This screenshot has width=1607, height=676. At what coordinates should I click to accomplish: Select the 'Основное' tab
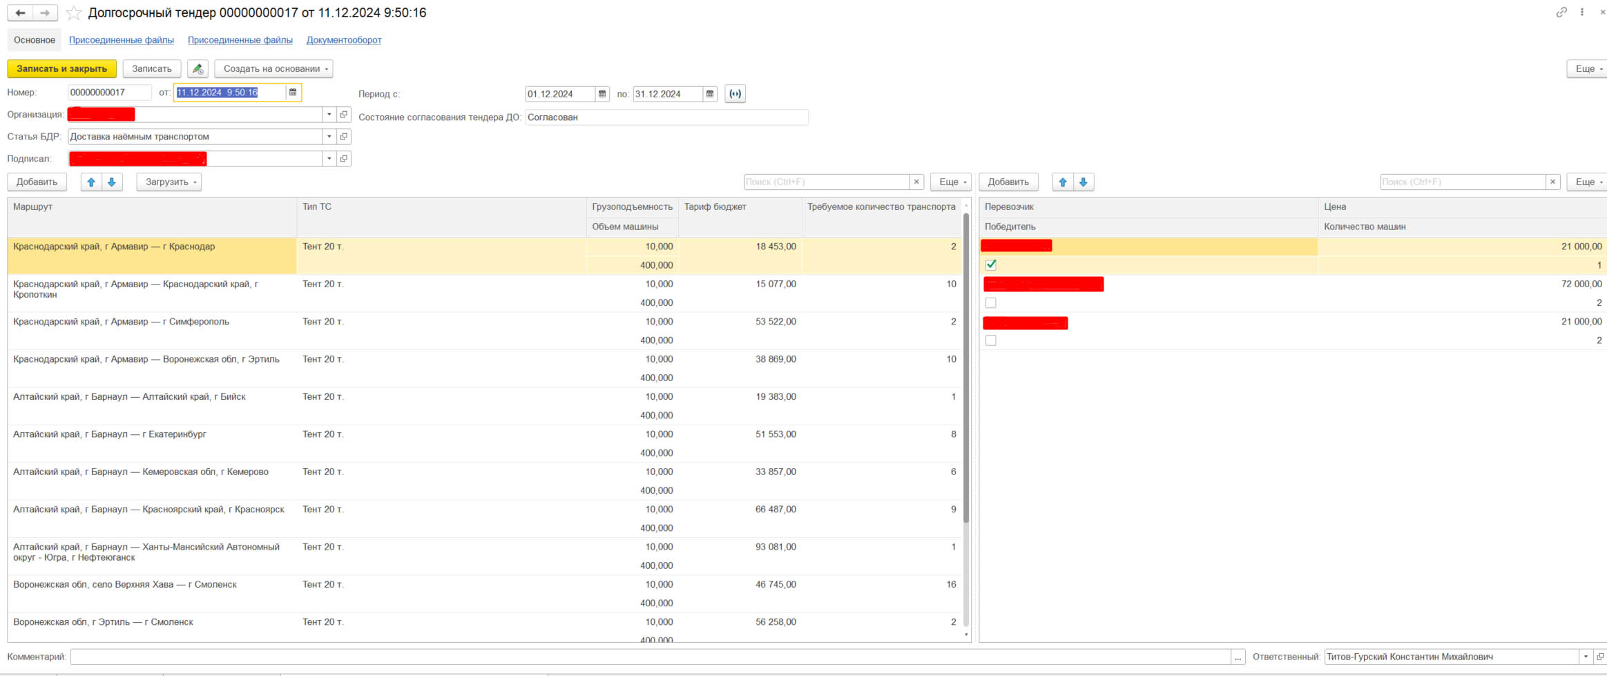(x=35, y=40)
